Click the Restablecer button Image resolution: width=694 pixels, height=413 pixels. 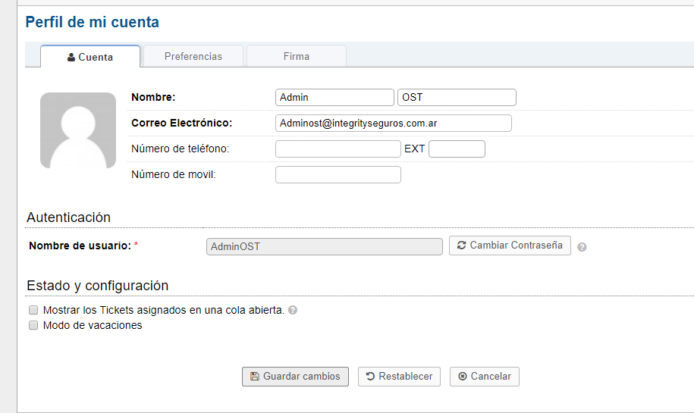399,377
